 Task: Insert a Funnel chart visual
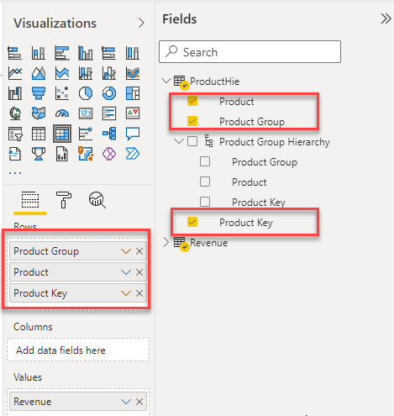(x=39, y=93)
